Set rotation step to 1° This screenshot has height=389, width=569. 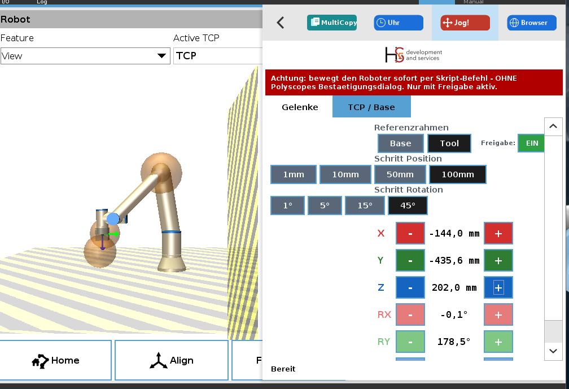[x=287, y=206]
